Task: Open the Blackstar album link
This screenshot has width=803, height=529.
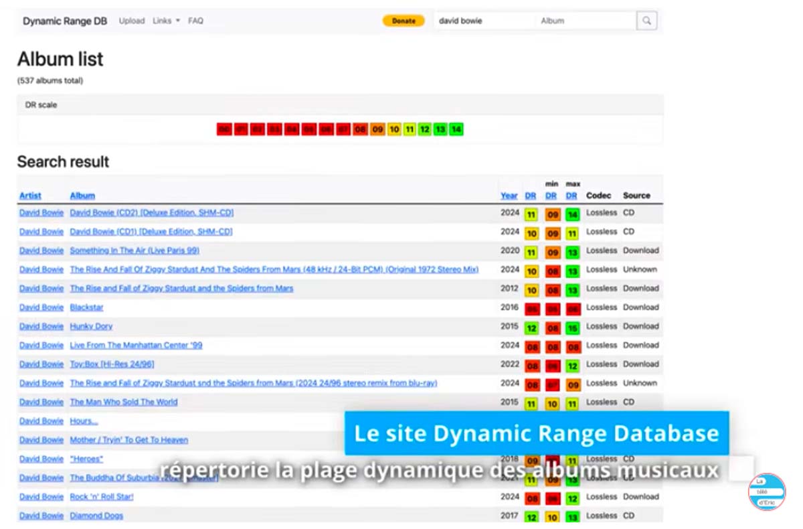Action: tap(87, 307)
